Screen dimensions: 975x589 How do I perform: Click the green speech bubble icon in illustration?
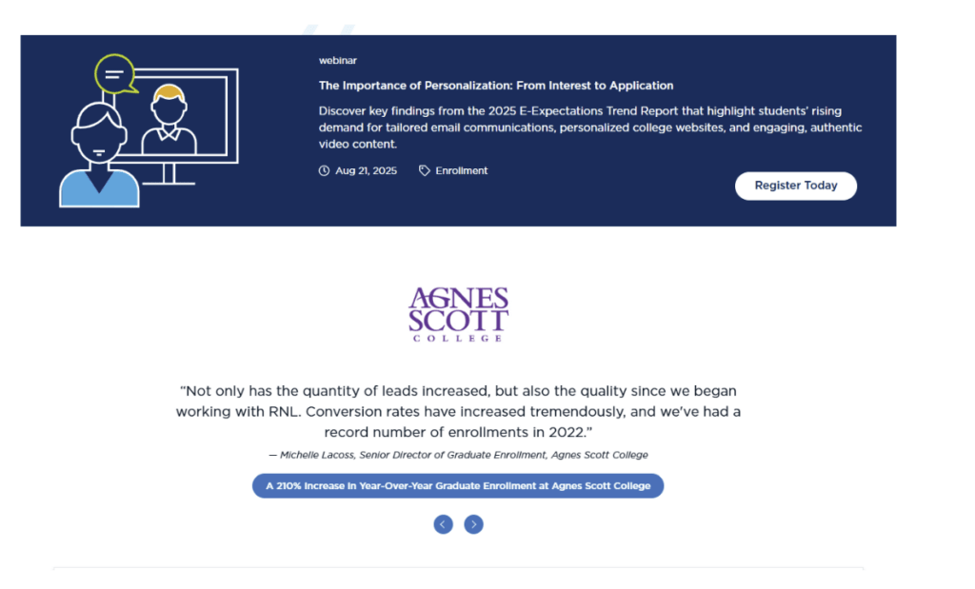115,74
